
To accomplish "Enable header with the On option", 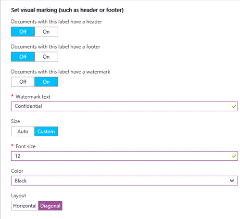I will click(x=46, y=32).
